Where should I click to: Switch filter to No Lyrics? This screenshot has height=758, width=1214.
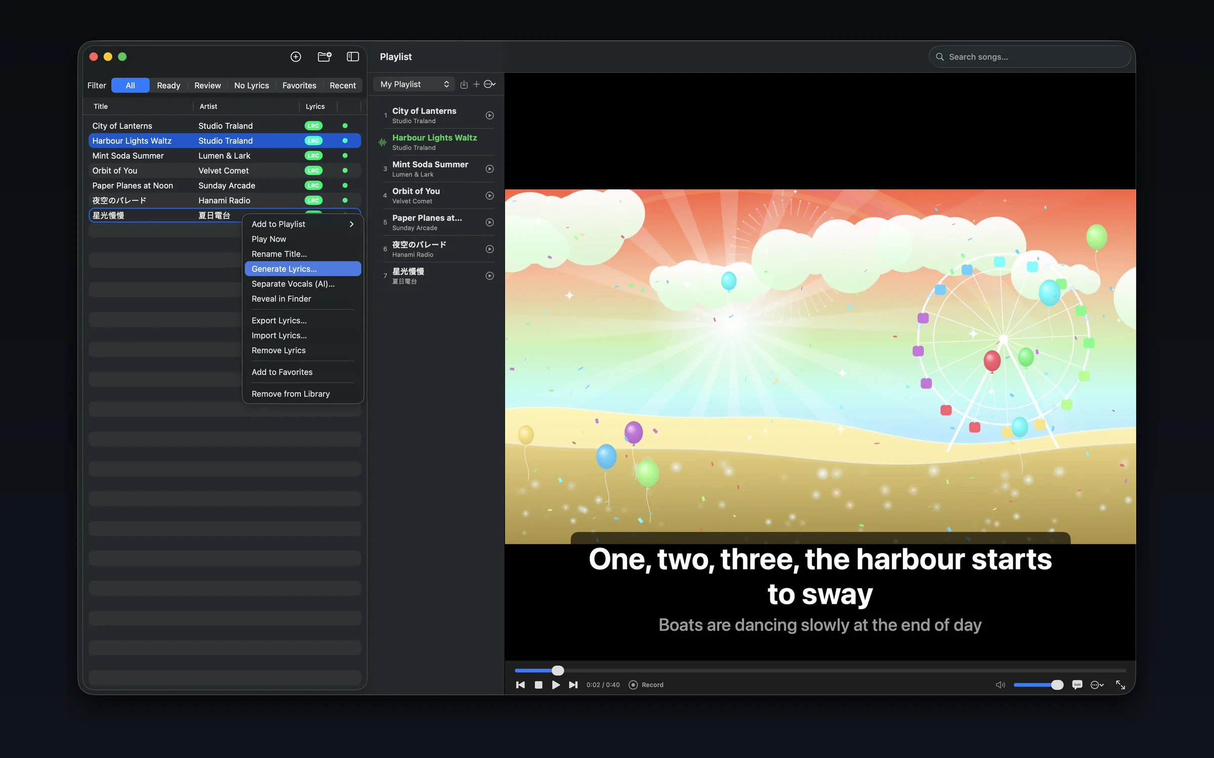pyautogui.click(x=251, y=85)
